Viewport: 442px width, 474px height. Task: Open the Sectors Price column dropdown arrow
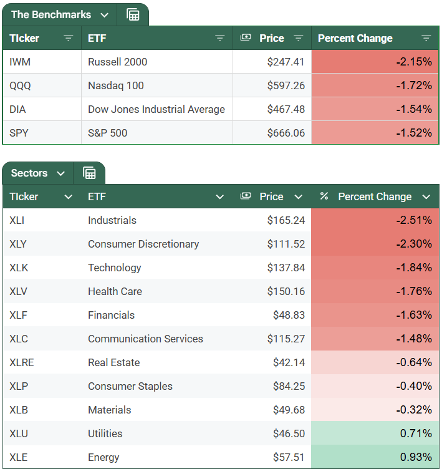tap(299, 196)
